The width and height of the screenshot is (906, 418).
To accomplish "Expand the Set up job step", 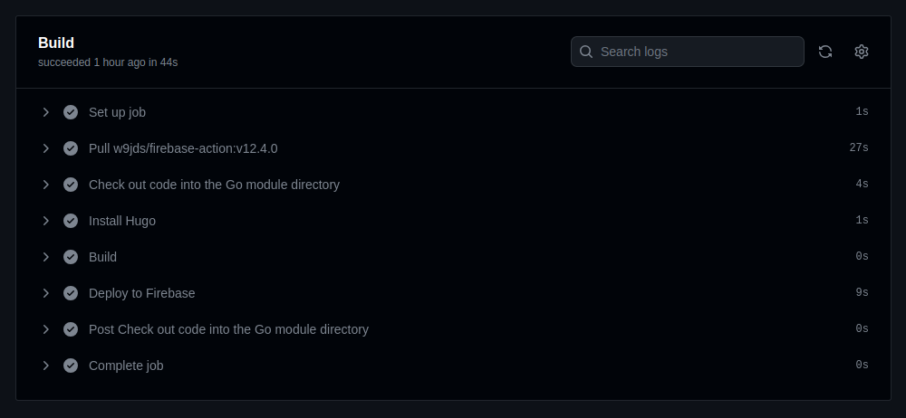I will pos(45,112).
